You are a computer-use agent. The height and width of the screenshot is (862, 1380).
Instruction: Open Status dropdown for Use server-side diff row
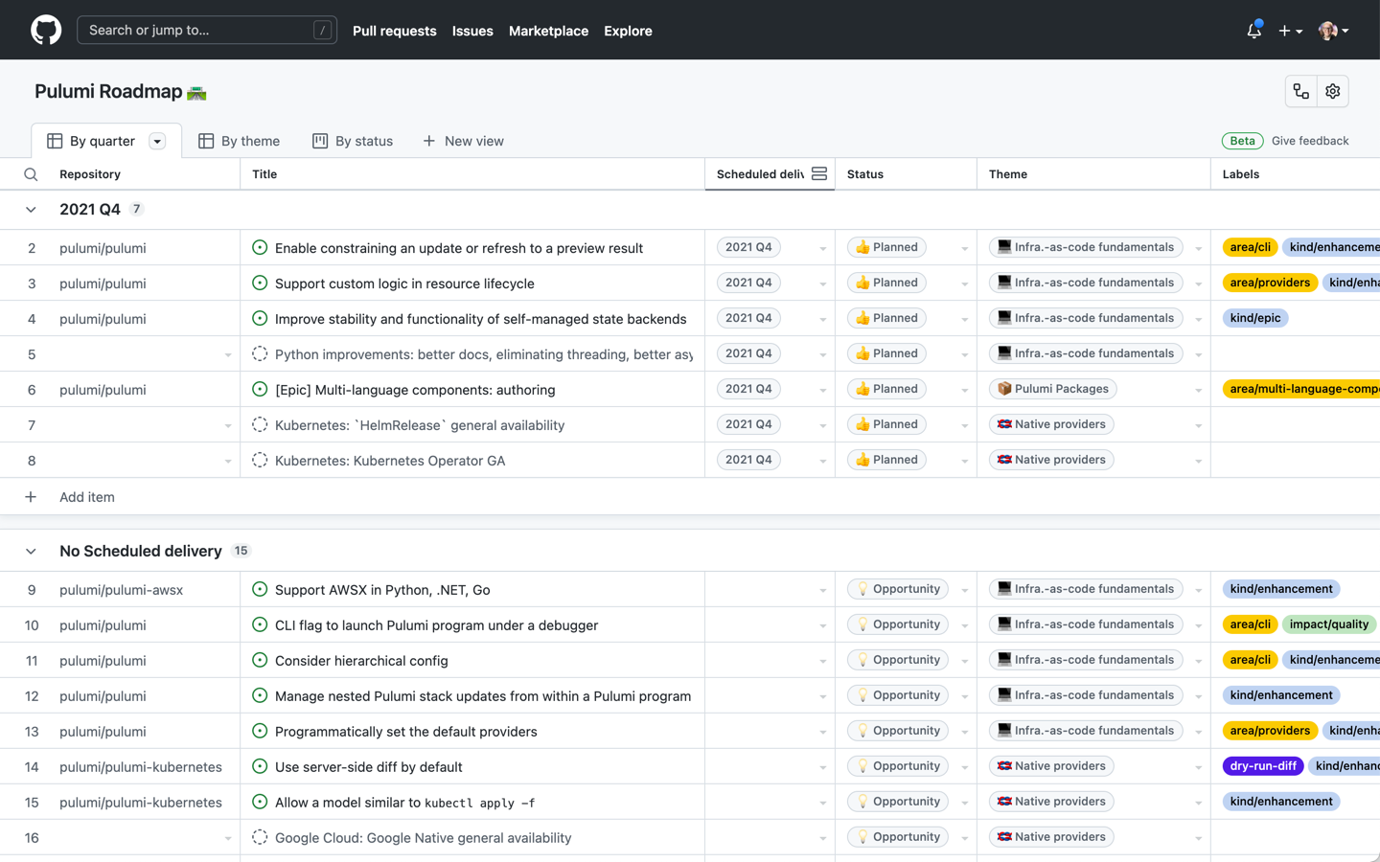coord(965,767)
